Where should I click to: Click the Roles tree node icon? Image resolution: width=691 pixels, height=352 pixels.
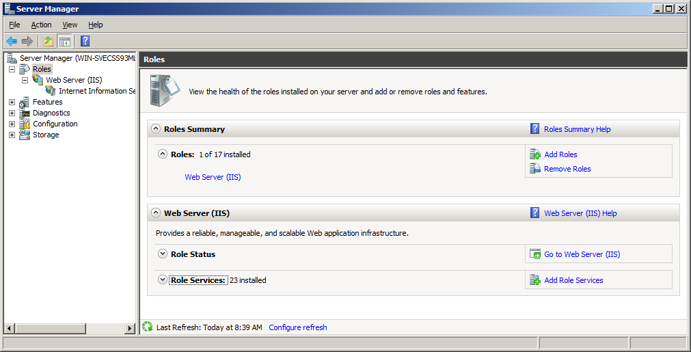point(25,69)
